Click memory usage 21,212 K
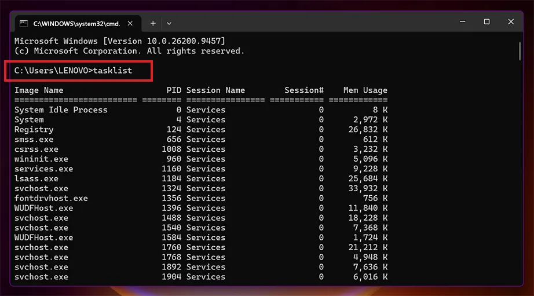The width and height of the screenshot is (534, 296). 368,247
